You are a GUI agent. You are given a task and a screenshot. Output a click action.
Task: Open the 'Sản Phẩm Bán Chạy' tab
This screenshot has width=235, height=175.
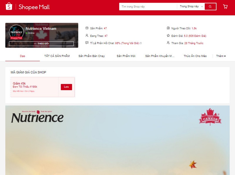click(91, 56)
